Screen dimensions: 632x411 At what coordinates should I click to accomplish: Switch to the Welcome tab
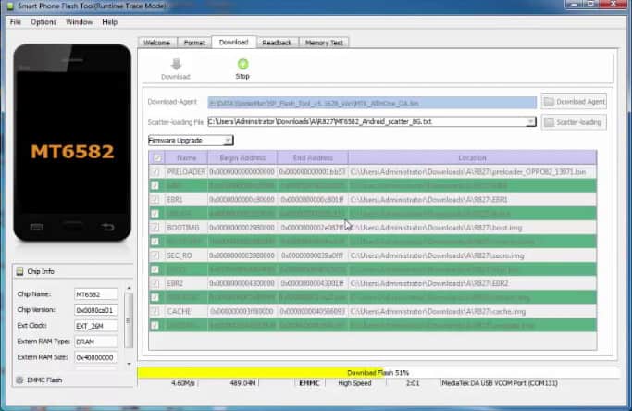coord(156,43)
